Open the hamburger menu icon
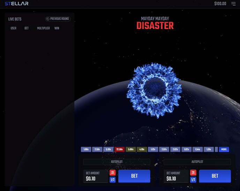Image resolution: width=240 pixels, height=191 pixels. (x=233, y=4)
